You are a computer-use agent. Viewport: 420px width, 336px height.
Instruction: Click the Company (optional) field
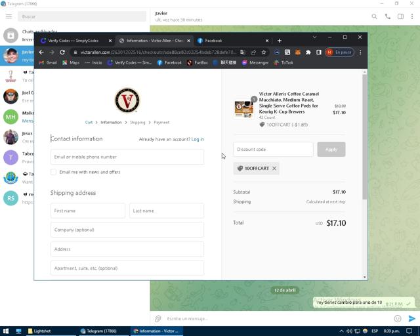[x=127, y=230]
